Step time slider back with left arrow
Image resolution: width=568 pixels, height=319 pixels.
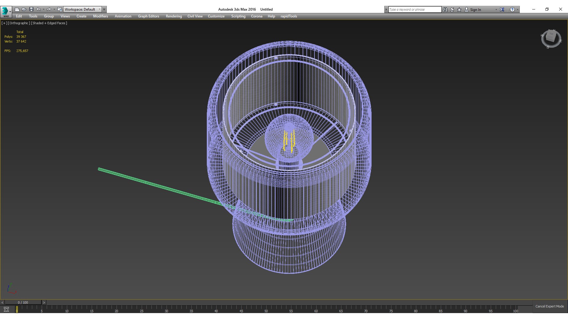pos(2,302)
